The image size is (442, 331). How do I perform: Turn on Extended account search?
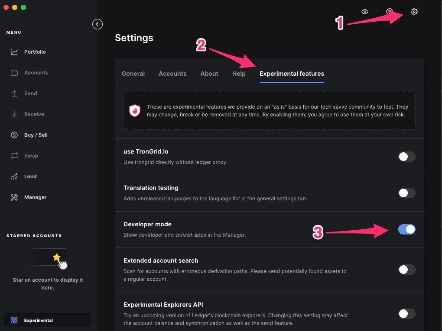point(406,270)
